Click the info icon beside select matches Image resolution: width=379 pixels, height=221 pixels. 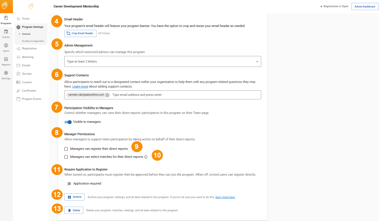click(146, 157)
